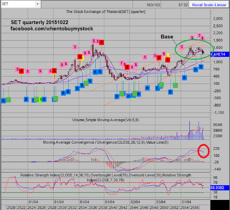
Task: Click the 2540 year label on time axis
Action: (x=113, y=207)
